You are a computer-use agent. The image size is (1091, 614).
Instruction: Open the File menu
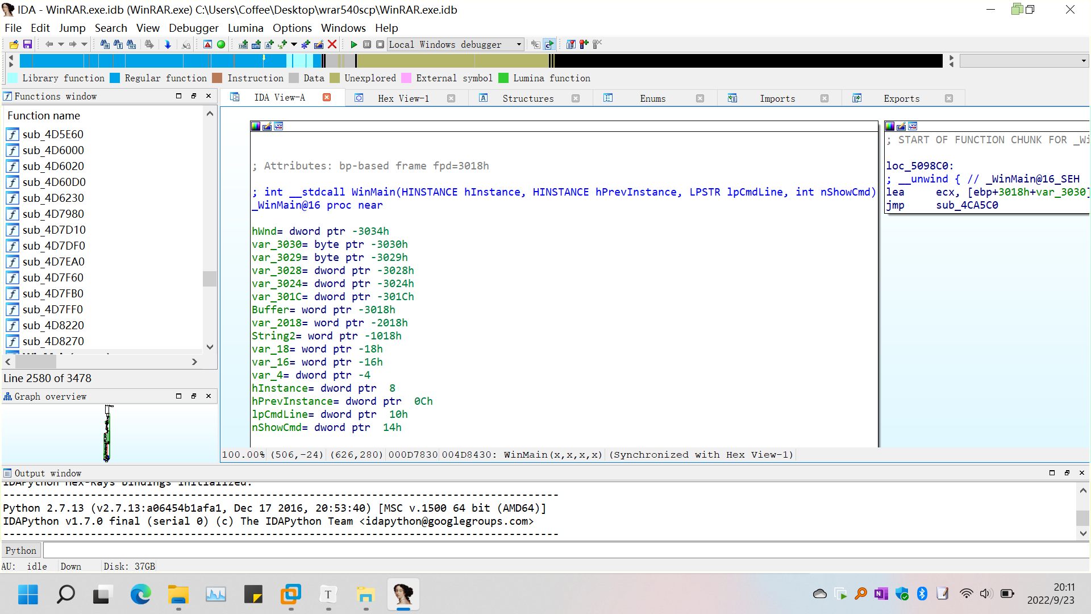pyautogui.click(x=13, y=28)
